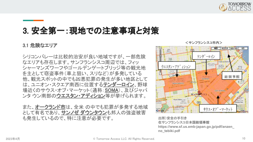Click the slide title 安全第一:現地での注意事項と対策
The height and width of the screenshot is (142, 253).
click(x=91, y=31)
